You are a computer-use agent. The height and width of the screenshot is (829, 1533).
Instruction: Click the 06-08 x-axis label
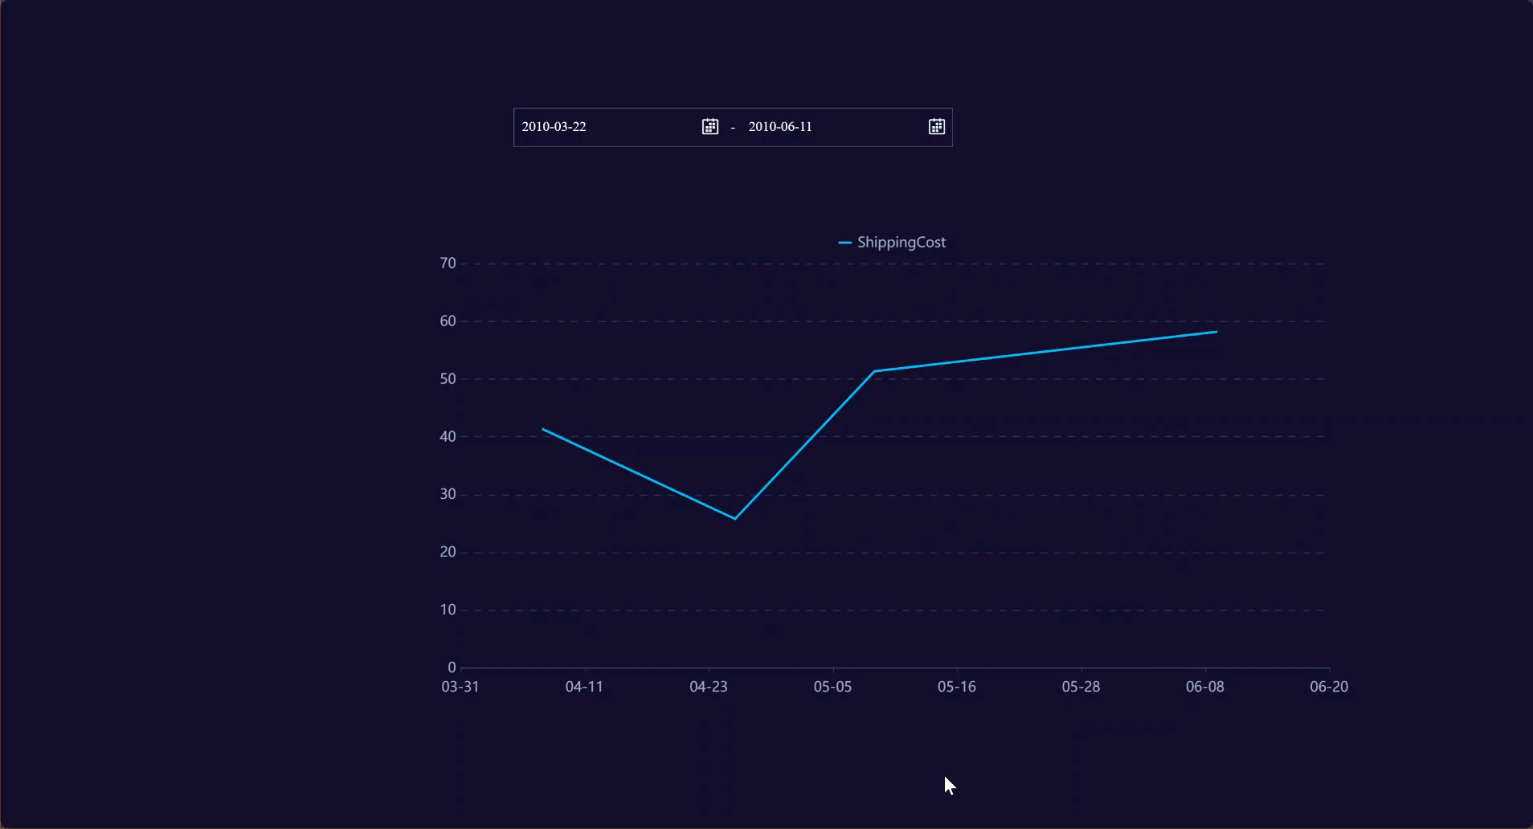point(1205,687)
